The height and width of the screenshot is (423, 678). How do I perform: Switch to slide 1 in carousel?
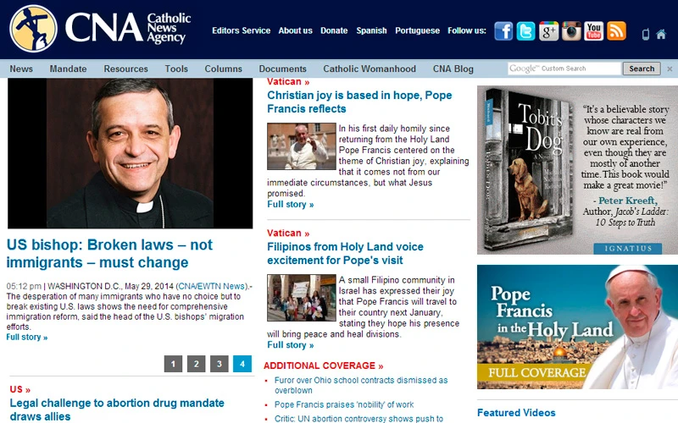pyautogui.click(x=174, y=364)
